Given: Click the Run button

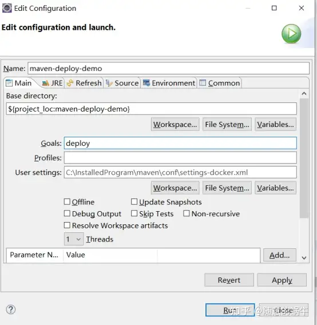Looking at the screenshot, I should click(230, 310).
